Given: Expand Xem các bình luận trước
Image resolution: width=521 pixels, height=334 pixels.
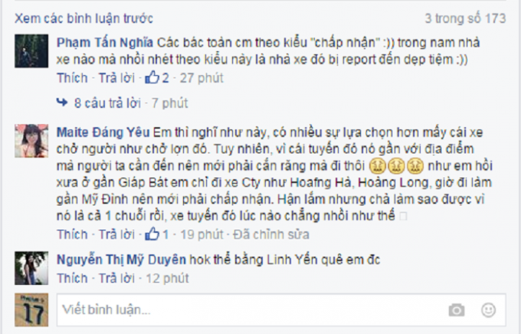Looking at the screenshot, I should point(84,18).
